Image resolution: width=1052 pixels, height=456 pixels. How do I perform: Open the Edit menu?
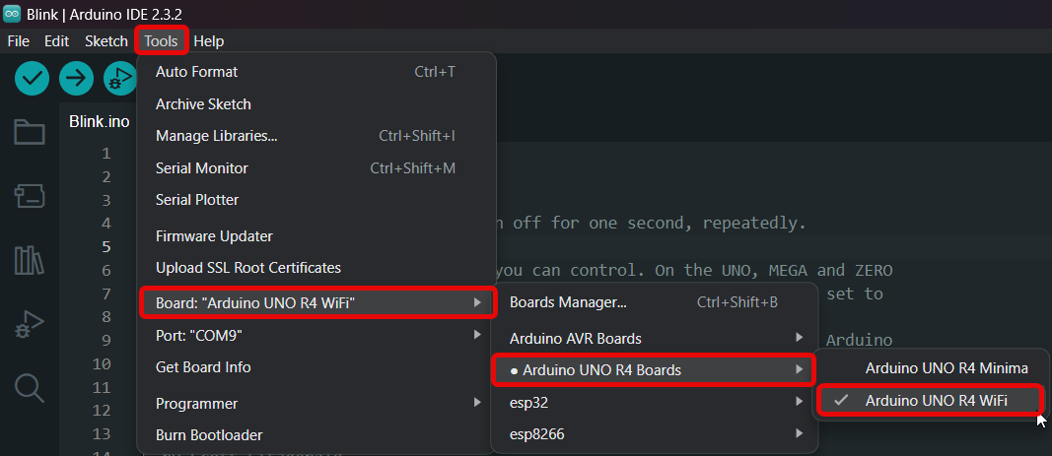(x=56, y=41)
